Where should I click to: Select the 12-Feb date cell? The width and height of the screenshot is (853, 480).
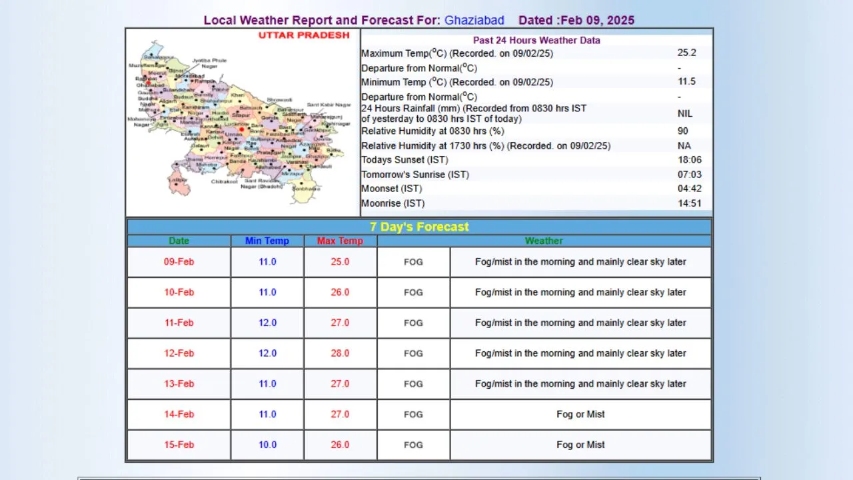(x=179, y=353)
